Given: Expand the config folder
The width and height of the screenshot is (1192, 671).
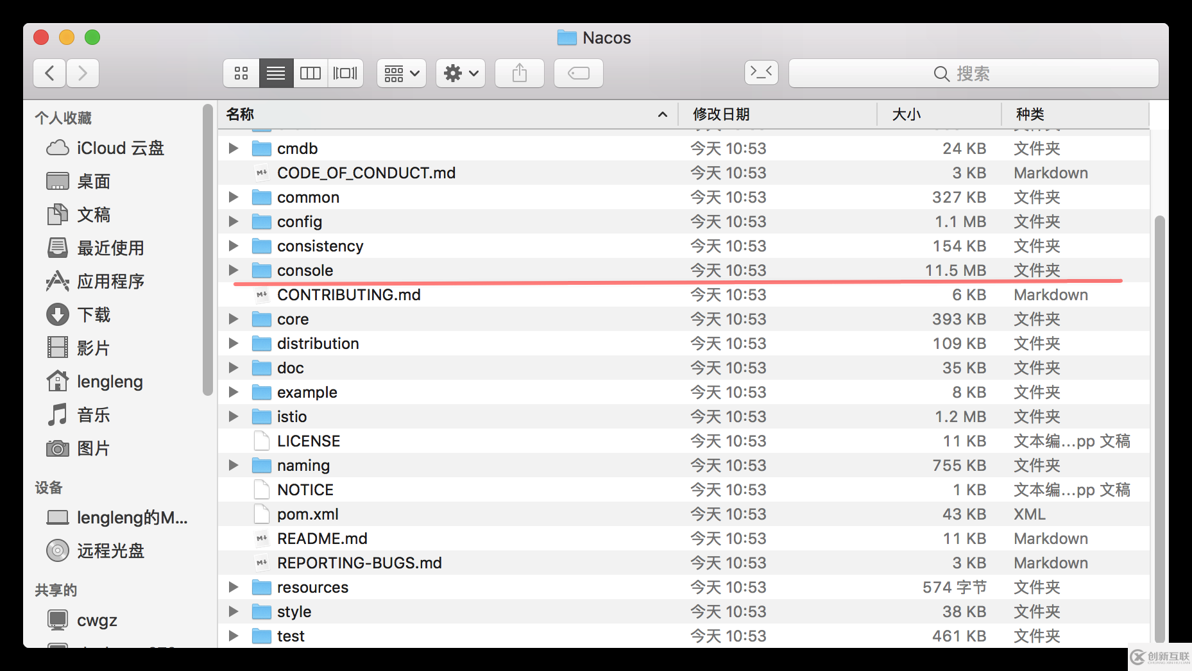Looking at the screenshot, I should tap(234, 221).
